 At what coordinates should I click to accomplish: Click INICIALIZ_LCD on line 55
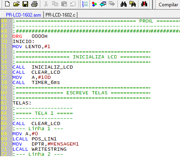pos(52,67)
